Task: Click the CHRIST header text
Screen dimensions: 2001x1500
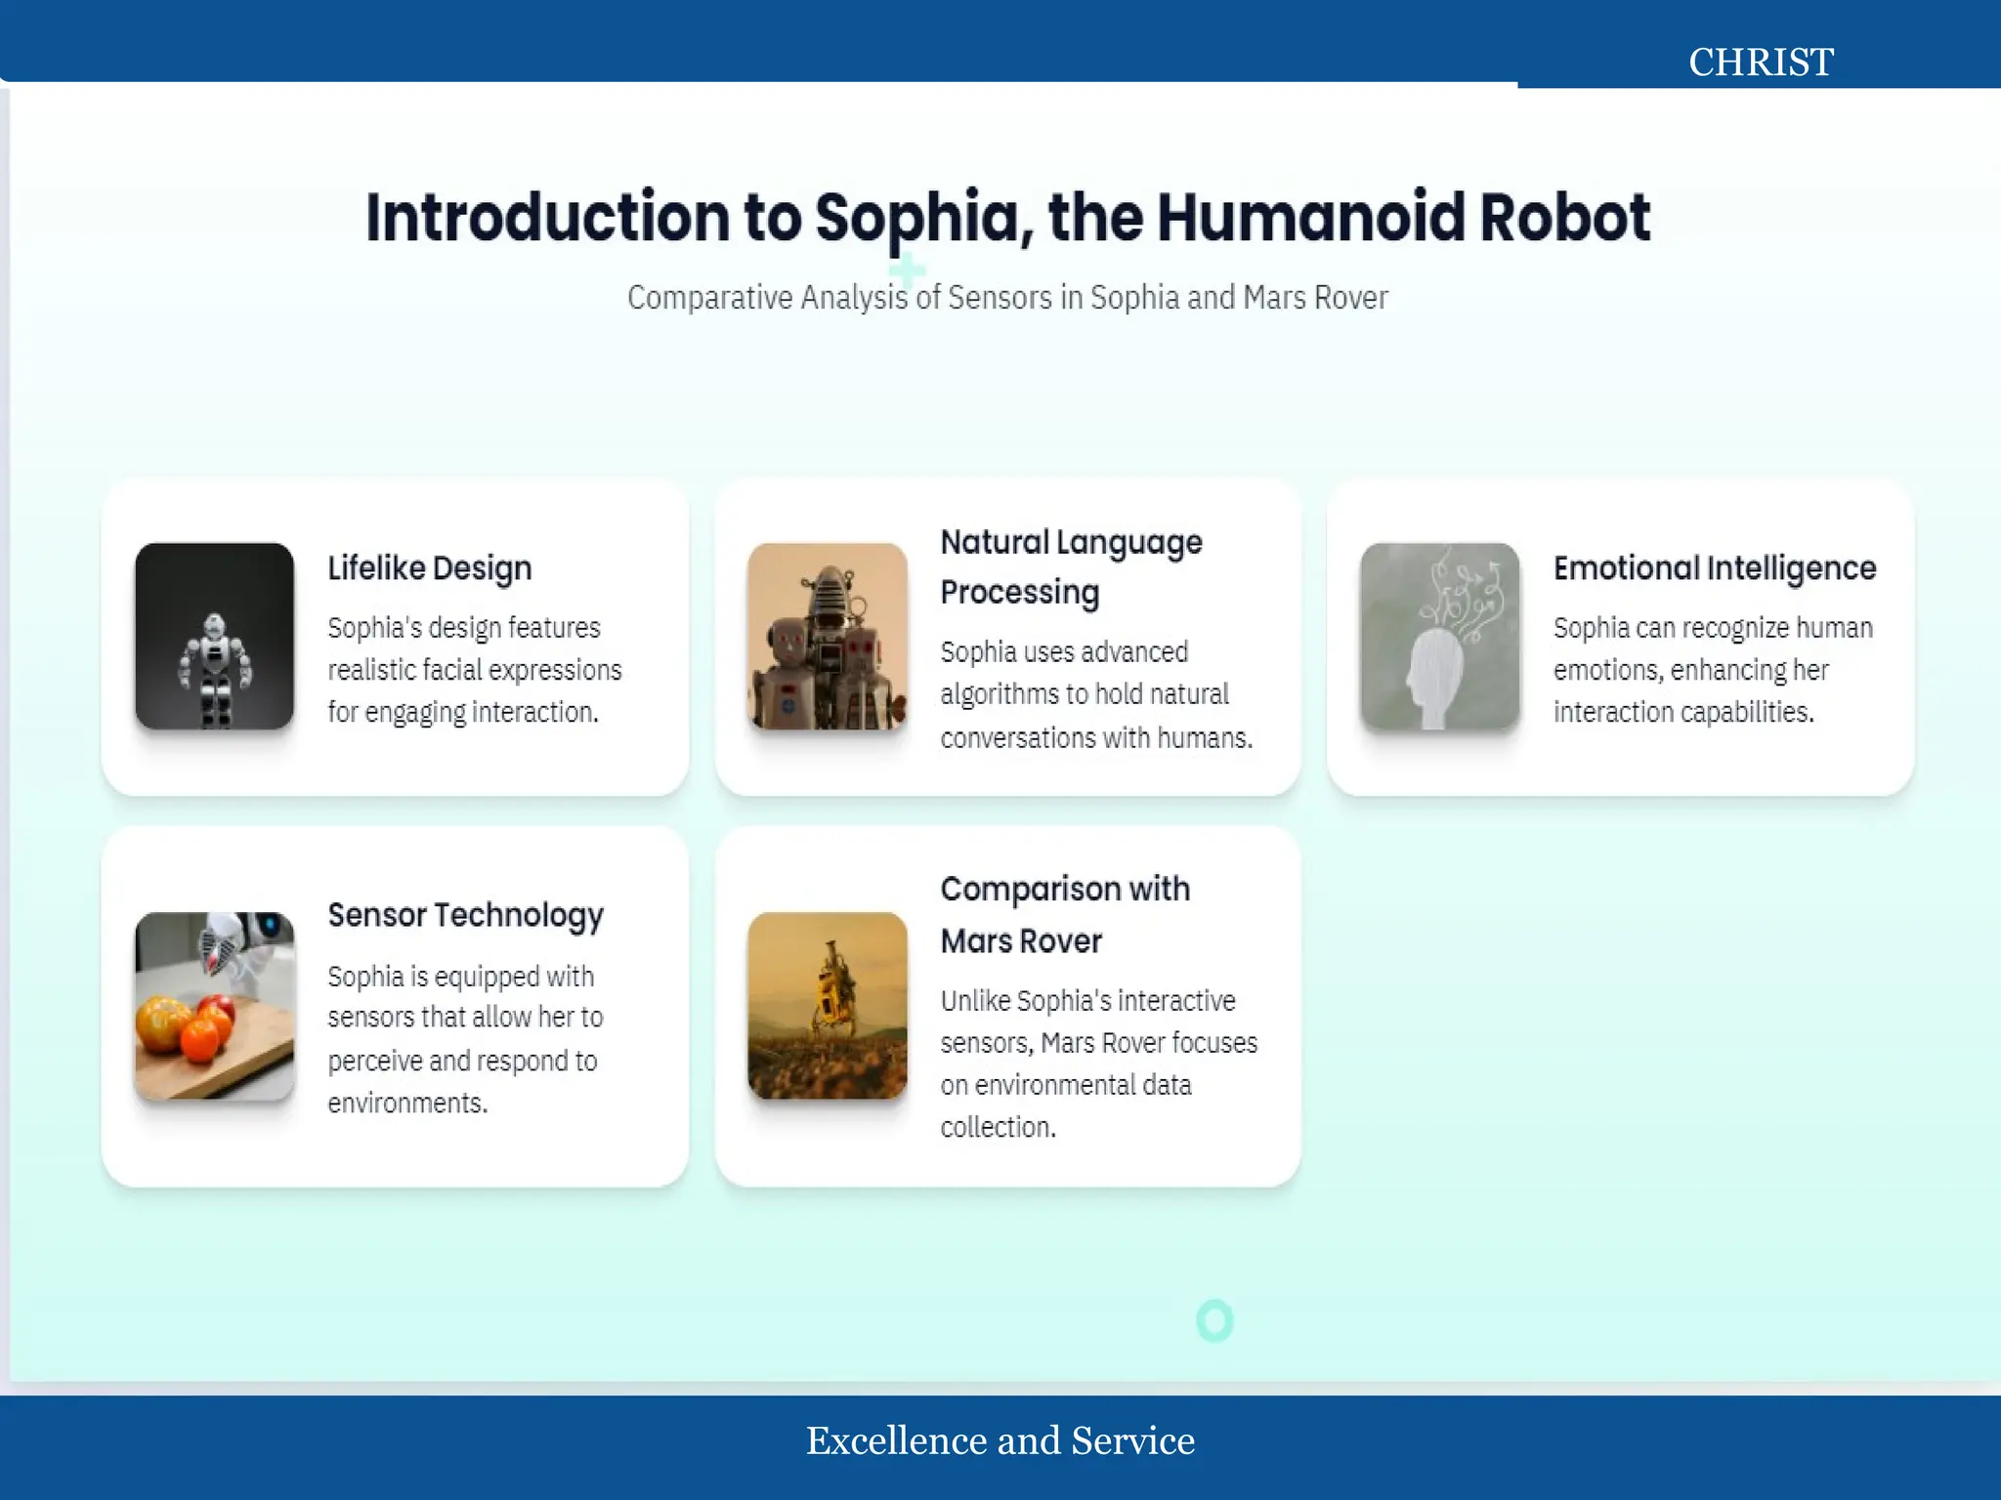Action: coord(1761,62)
